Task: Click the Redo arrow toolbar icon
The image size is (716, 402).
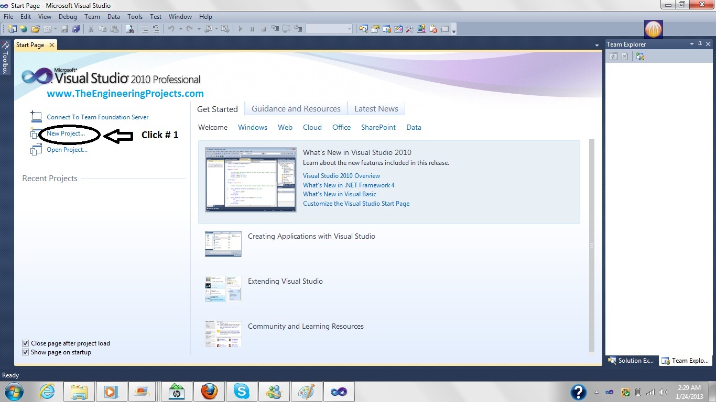Action: 189,29
